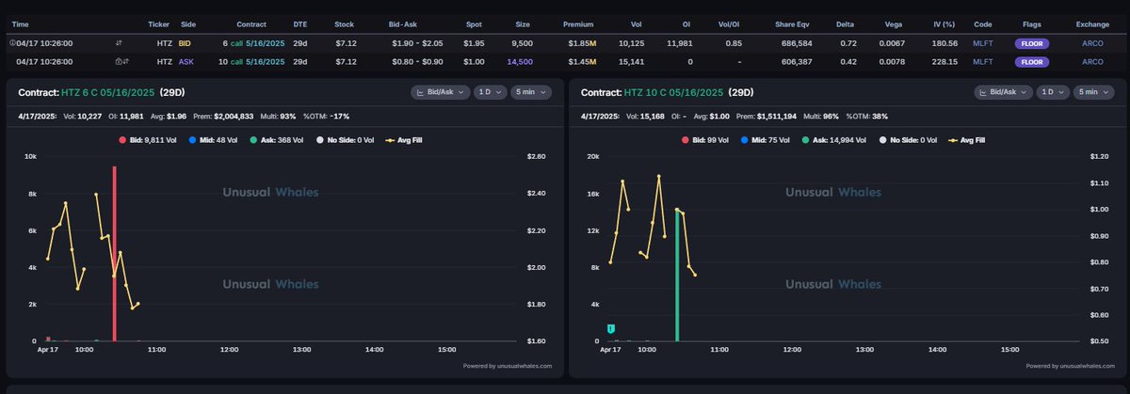Click the green ask volume bar on HTZ 10 C chart

677,276
